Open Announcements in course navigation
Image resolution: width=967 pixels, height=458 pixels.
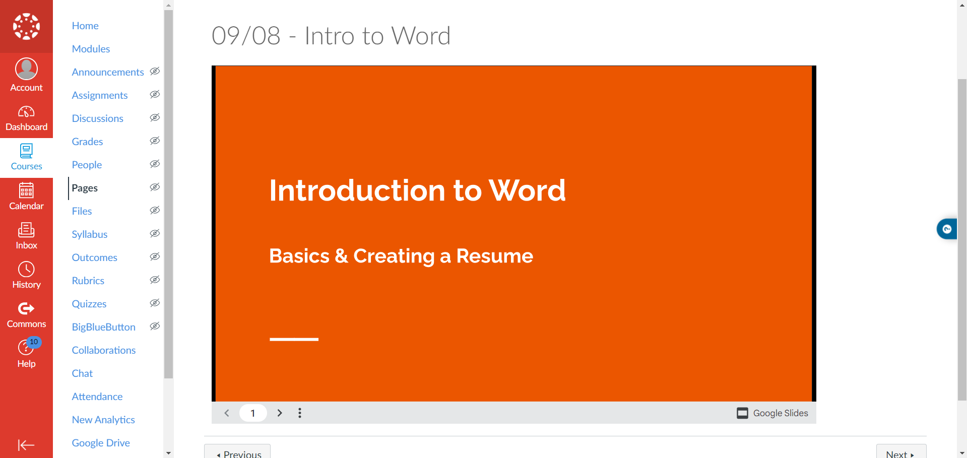pos(108,72)
